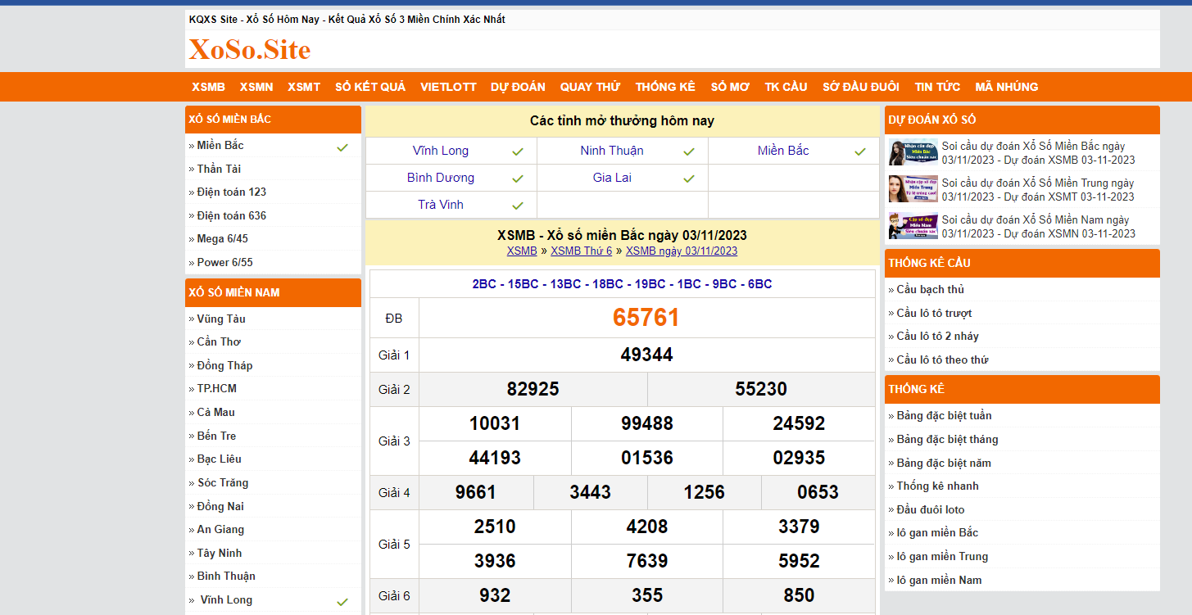Click the checkmark beside Gia Lai
The height and width of the screenshot is (615, 1192).
pos(689,179)
